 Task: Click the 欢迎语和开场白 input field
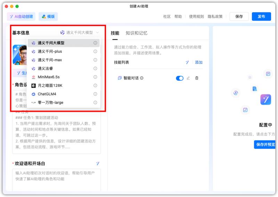click(56, 180)
